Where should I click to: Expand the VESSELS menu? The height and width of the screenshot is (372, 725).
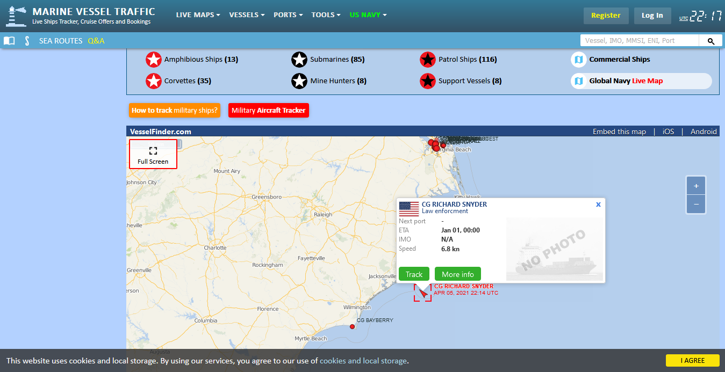point(247,15)
